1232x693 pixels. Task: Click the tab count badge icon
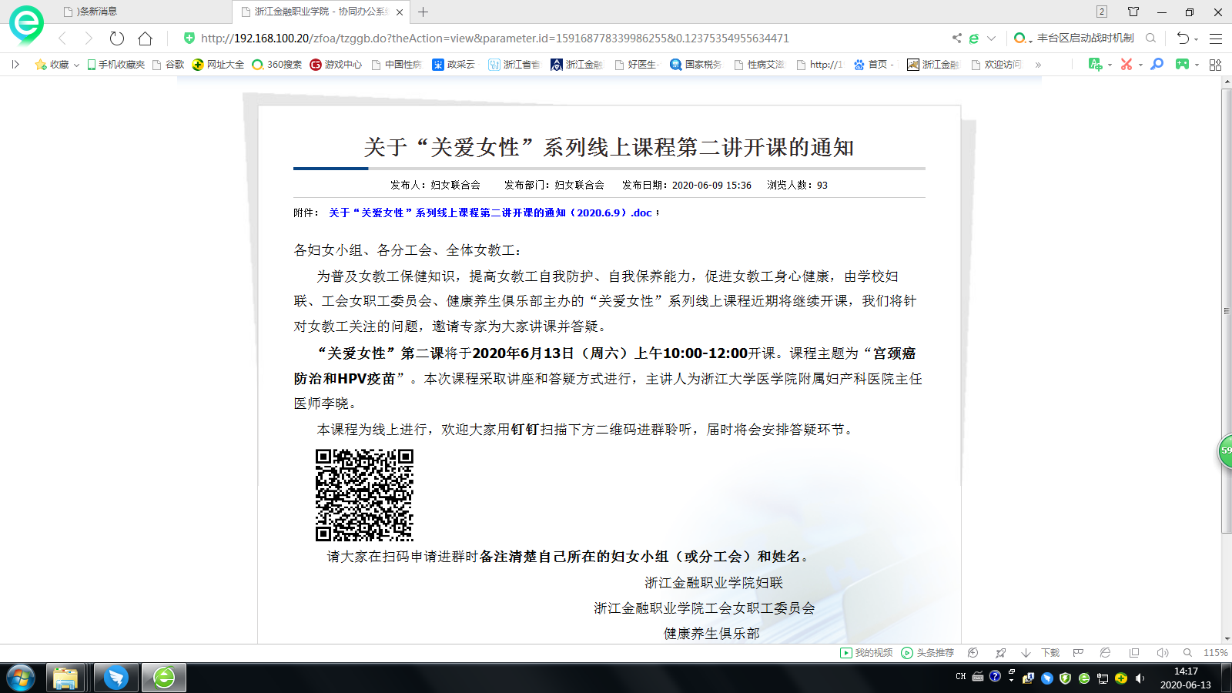1102,12
